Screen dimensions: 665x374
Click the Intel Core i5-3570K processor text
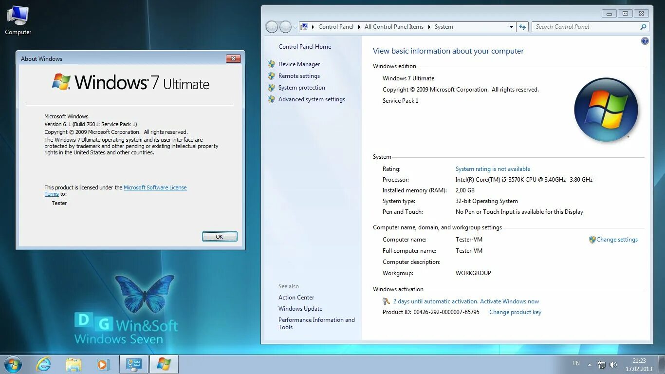tap(524, 180)
